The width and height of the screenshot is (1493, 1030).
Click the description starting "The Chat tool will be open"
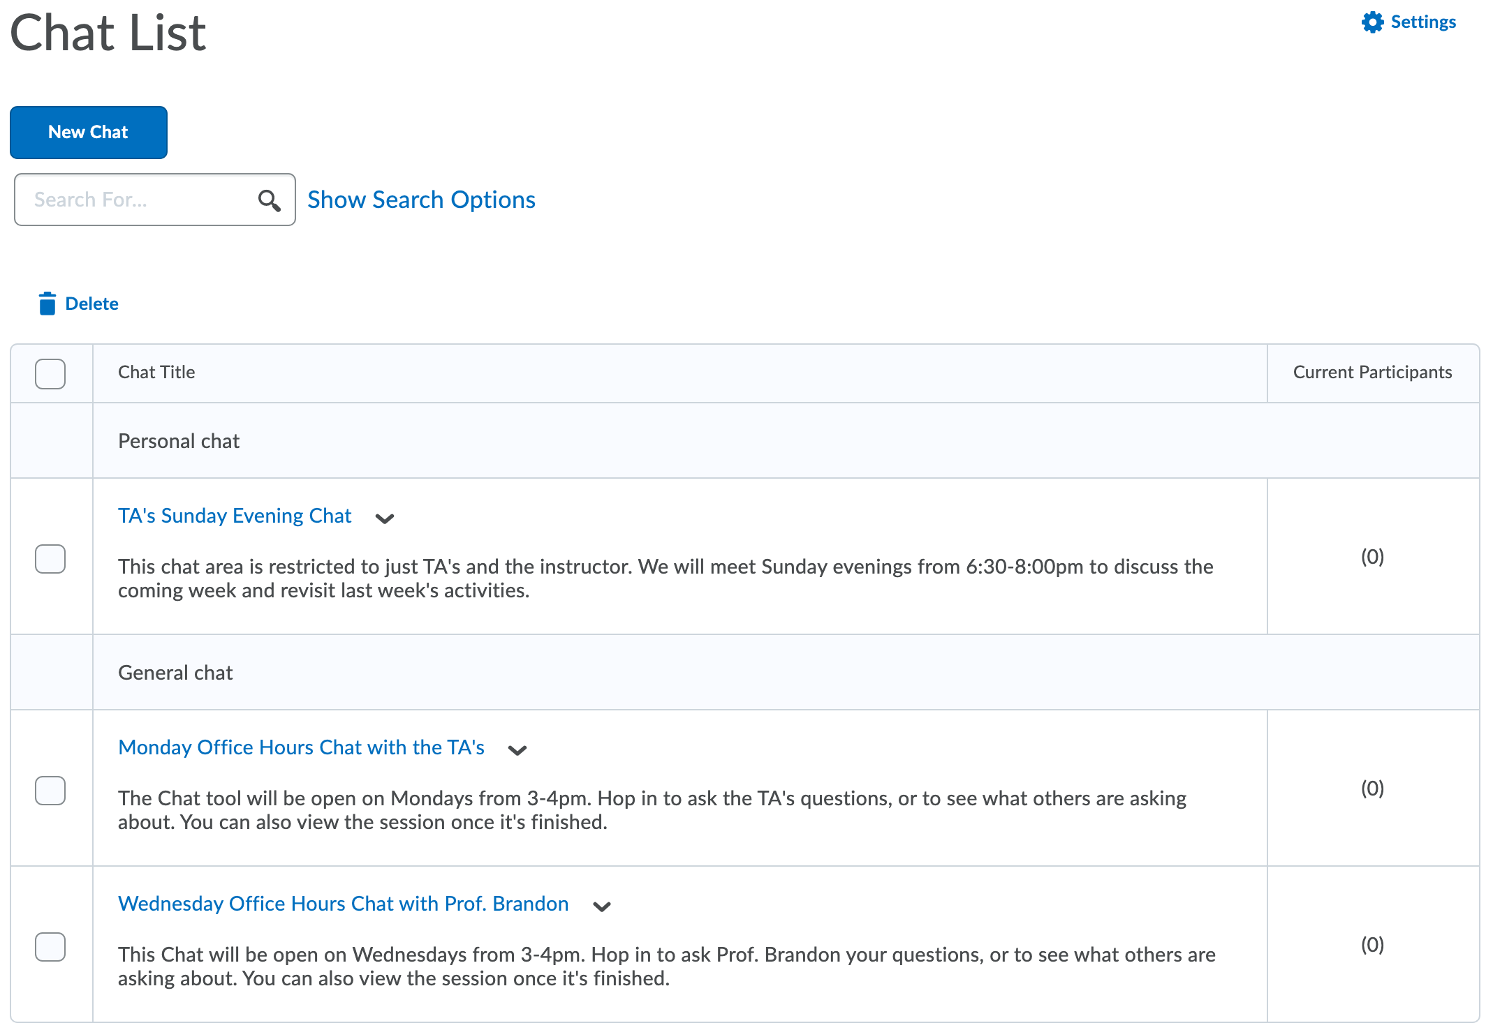652,810
